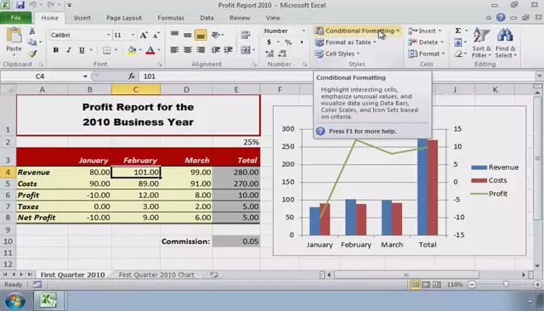Screen dimensions: 544x311
Task: Open First Quarter 2010 Chart sheet tab
Action: (156, 275)
